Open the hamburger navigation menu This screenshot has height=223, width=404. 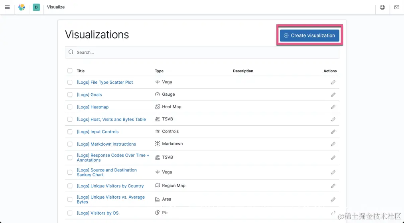coord(7,7)
